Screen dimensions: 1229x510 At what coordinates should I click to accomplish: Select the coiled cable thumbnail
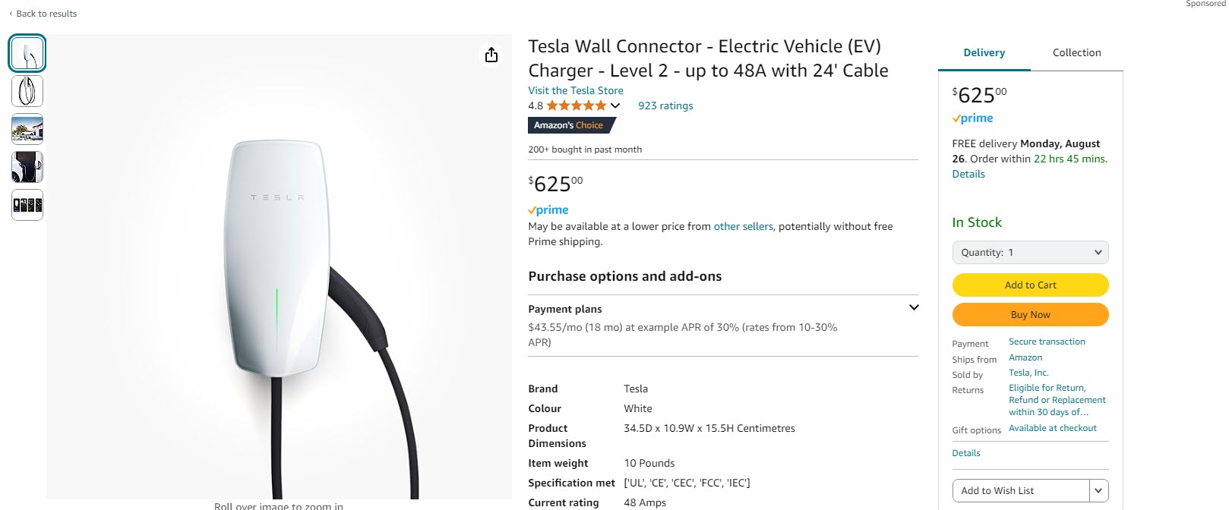[27, 91]
